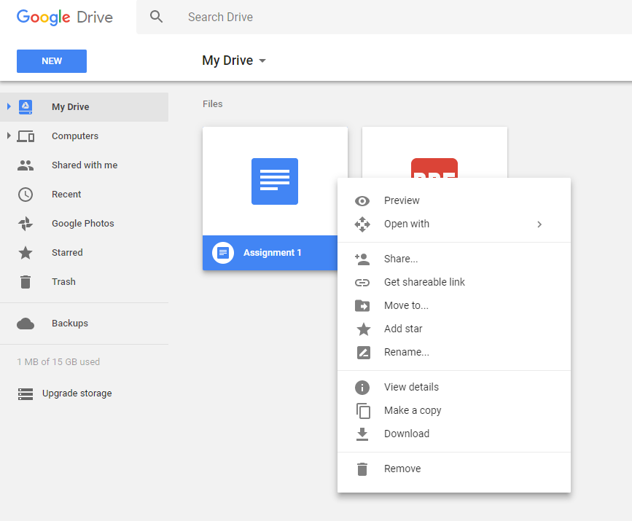Click the blue NEW button
This screenshot has width=632, height=521.
pos(52,61)
